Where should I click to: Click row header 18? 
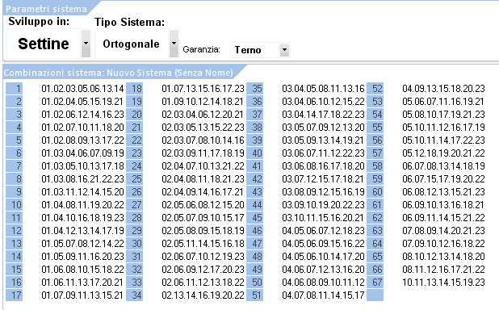click(x=134, y=89)
